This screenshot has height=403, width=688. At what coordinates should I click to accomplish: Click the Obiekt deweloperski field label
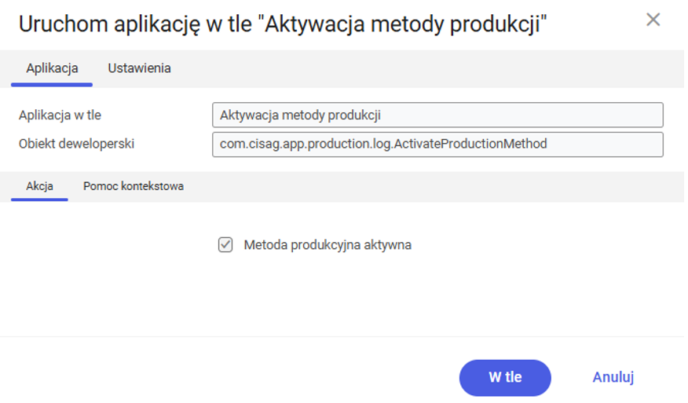tap(76, 144)
